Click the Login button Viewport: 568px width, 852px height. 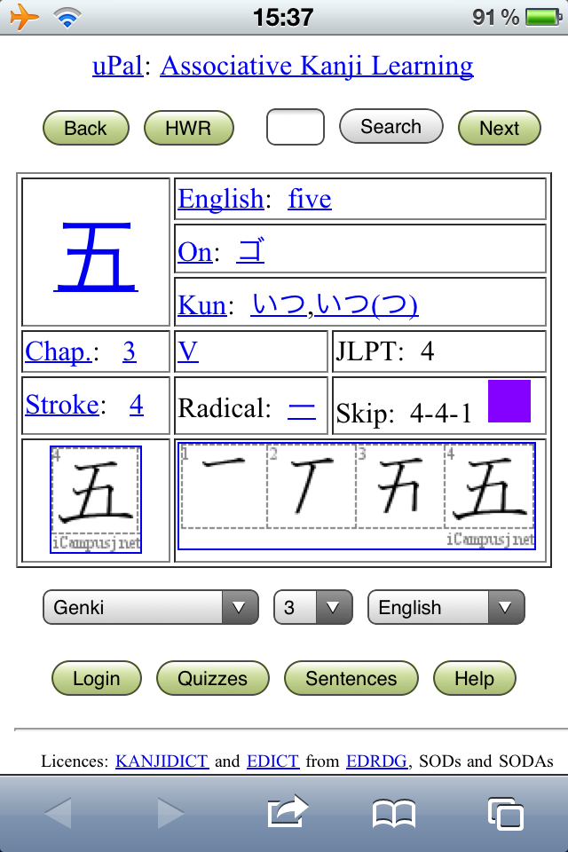(x=97, y=678)
